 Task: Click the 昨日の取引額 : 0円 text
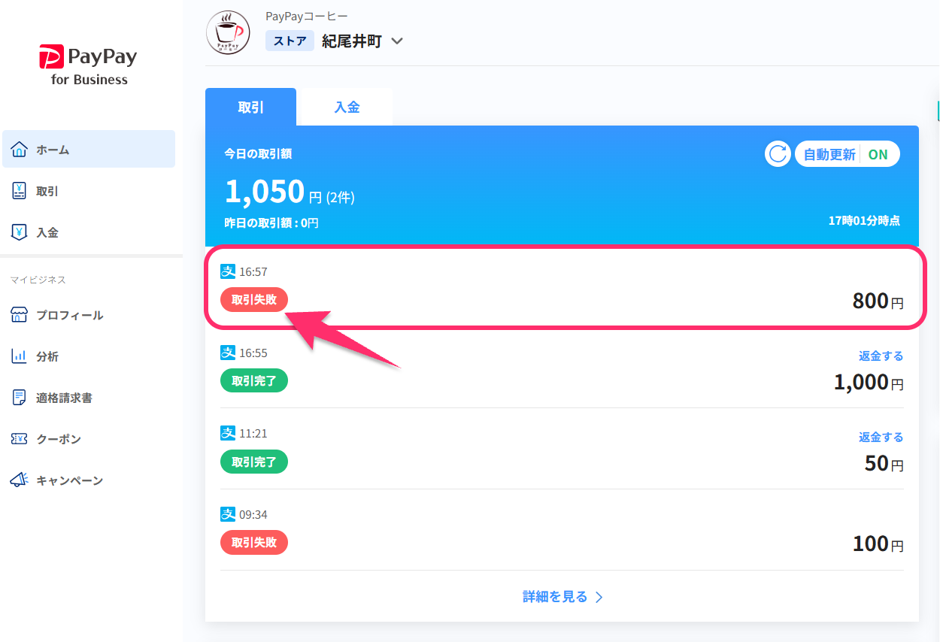[x=271, y=223]
